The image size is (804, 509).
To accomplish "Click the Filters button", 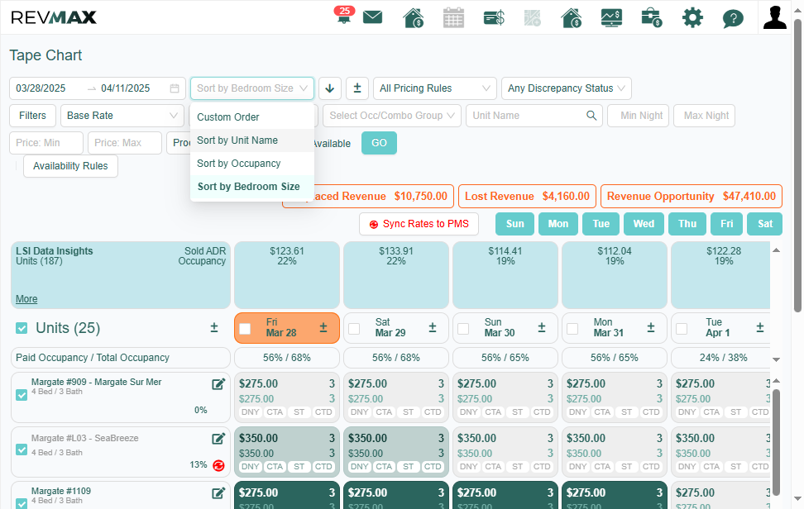I will click(32, 116).
